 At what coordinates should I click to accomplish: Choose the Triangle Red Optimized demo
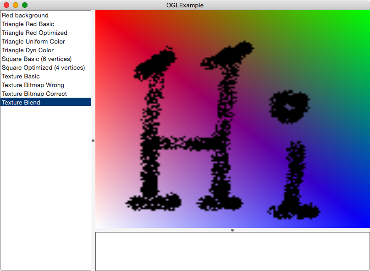[34, 33]
